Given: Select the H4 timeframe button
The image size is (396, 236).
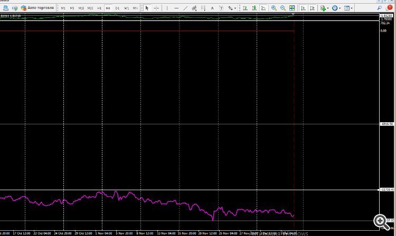Looking at the screenshot, I should [108, 8].
